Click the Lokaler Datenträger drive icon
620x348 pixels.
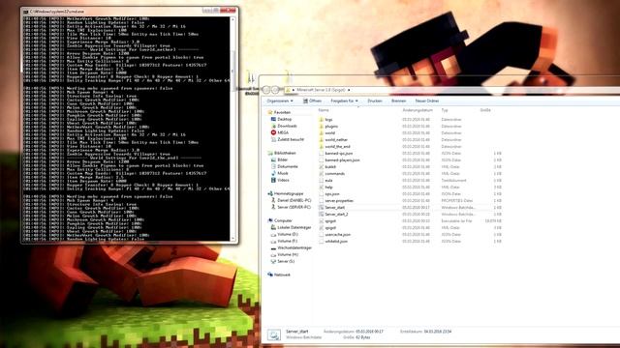(273, 228)
